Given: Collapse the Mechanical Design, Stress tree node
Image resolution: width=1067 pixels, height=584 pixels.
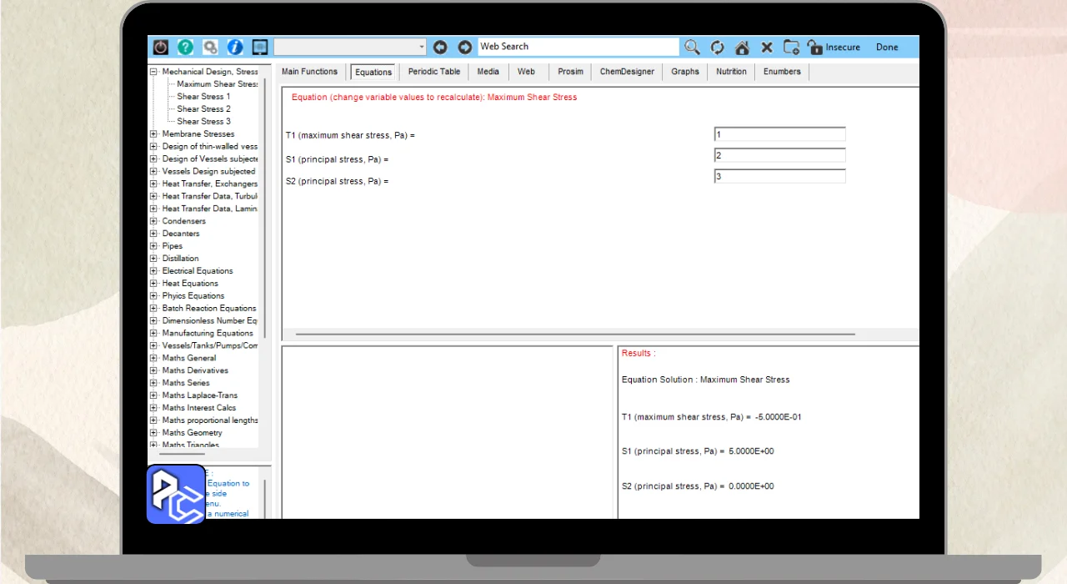Looking at the screenshot, I should point(153,72).
